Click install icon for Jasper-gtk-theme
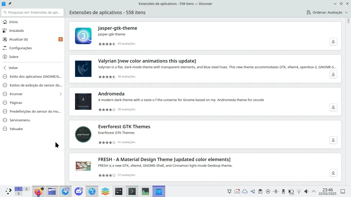The image size is (351, 197). coord(333,42)
